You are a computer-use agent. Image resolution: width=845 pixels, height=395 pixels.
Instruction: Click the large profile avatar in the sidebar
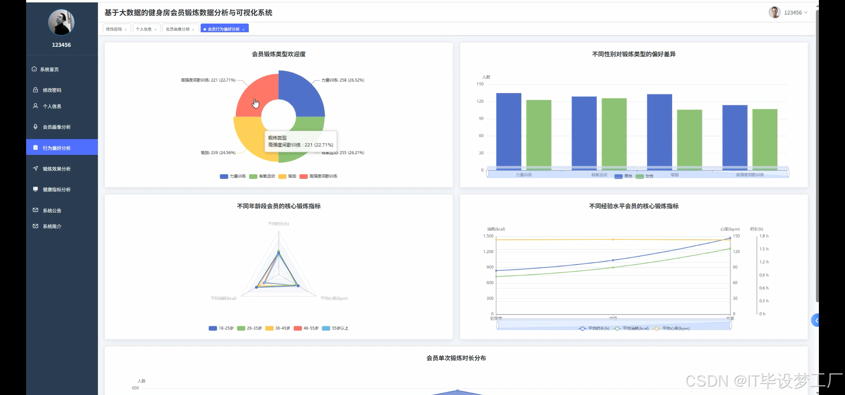tap(61, 22)
